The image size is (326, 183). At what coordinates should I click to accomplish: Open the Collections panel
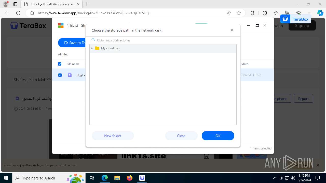pyautogui.click(x=287, y=13)
